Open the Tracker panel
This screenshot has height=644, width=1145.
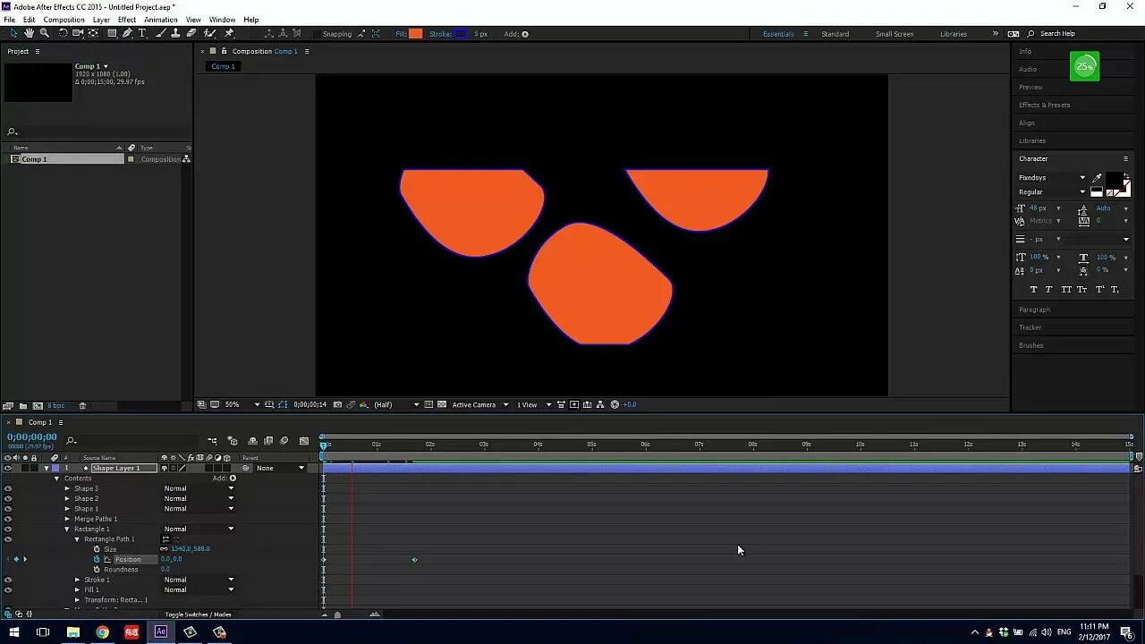coord(1030,327)
